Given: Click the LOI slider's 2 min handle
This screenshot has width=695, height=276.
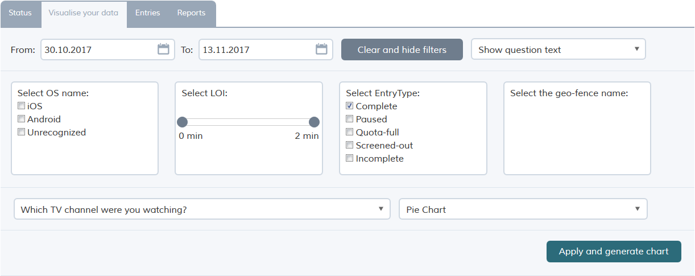Looking at the screenshot, I should point(314,122).
